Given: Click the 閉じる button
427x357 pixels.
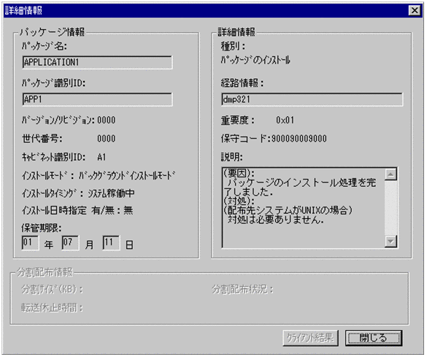Looking at the screenshot, I should point(374,338).
